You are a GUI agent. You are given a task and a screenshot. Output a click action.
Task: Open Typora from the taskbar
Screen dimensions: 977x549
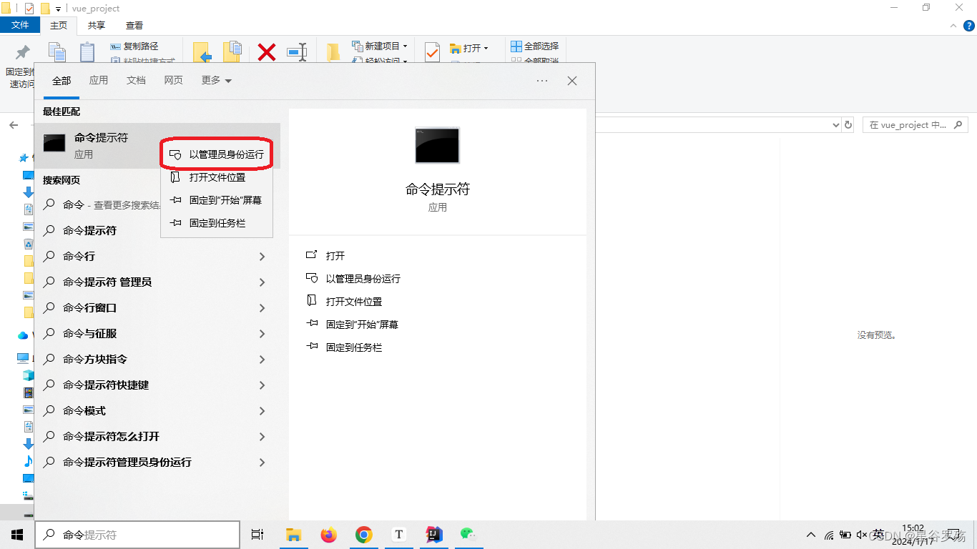[x=398, y=534]
